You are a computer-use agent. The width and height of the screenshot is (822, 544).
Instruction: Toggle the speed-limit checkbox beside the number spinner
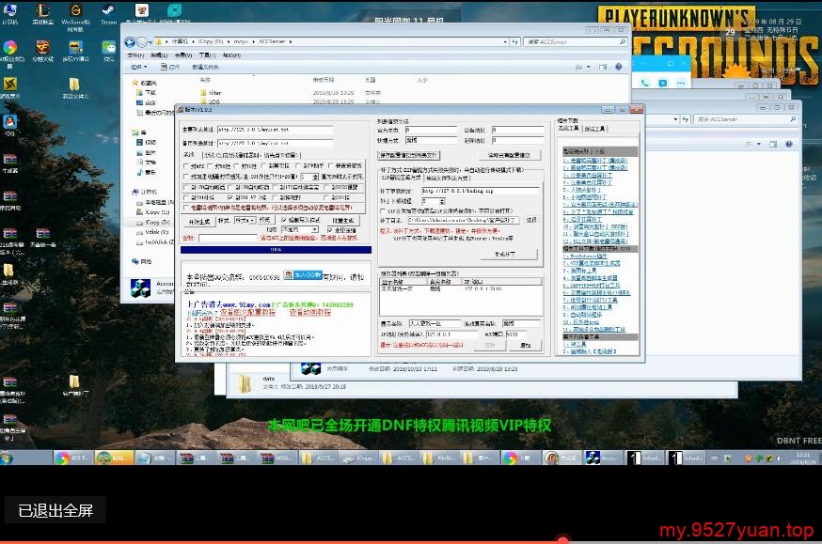click(x=186, y=177)
